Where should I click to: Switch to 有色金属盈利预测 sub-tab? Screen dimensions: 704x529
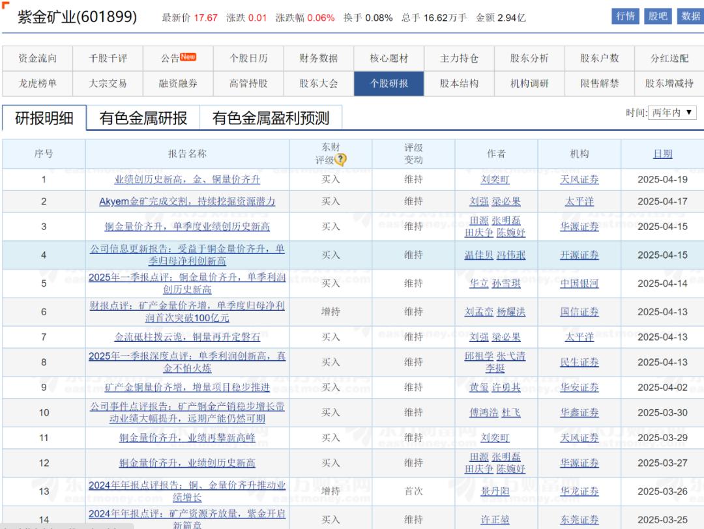point(271,118)
